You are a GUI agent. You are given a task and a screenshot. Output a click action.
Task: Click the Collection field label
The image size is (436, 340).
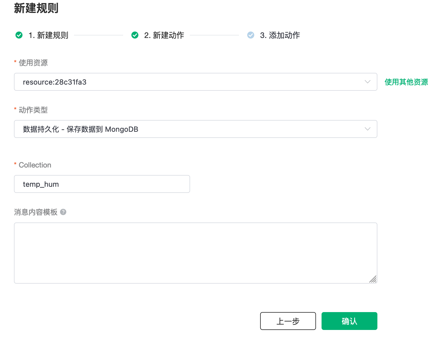pyautogui.click(x=35, y=165)
